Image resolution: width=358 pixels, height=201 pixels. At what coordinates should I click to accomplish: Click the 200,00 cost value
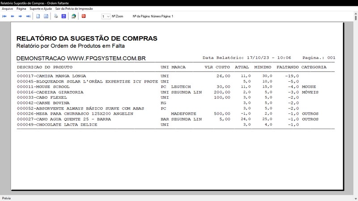[x=222, y=92]
